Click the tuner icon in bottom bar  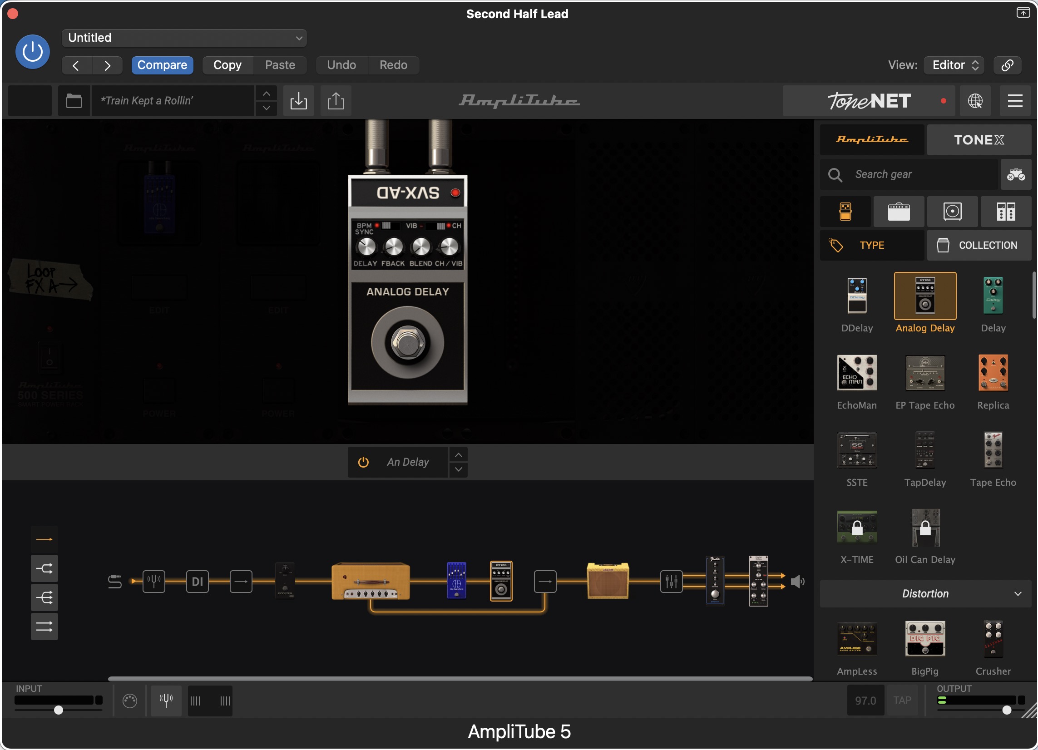coord(166,701)
